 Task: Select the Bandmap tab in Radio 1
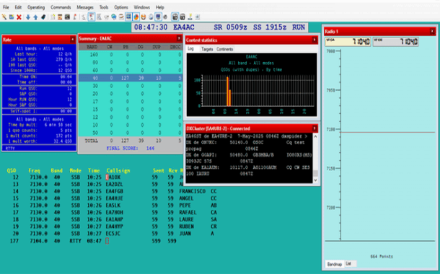[335, 264]
